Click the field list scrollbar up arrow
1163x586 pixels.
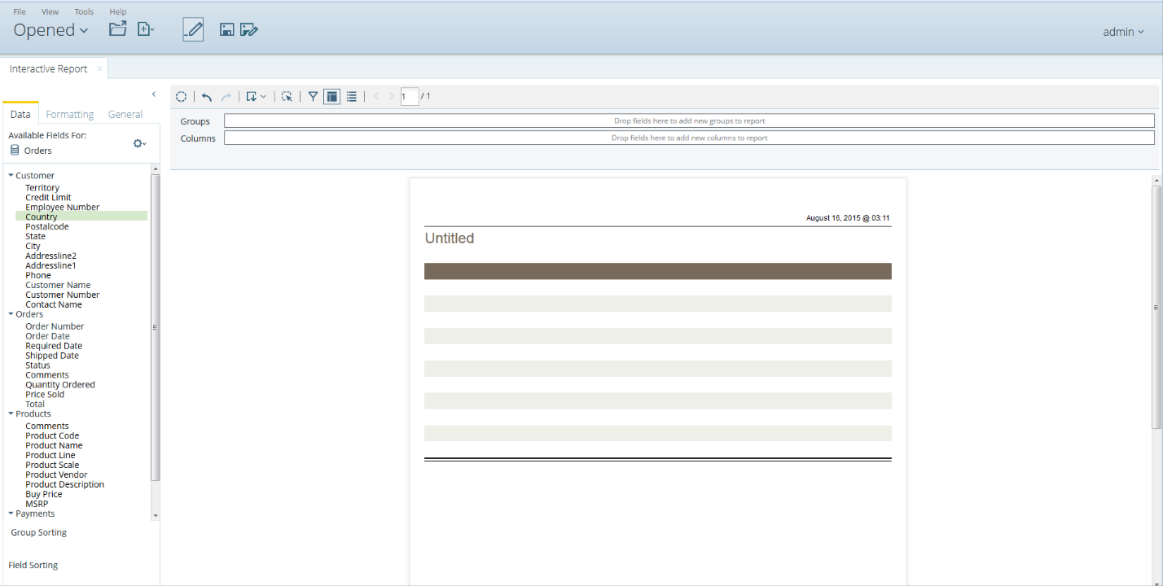[156, 168]
